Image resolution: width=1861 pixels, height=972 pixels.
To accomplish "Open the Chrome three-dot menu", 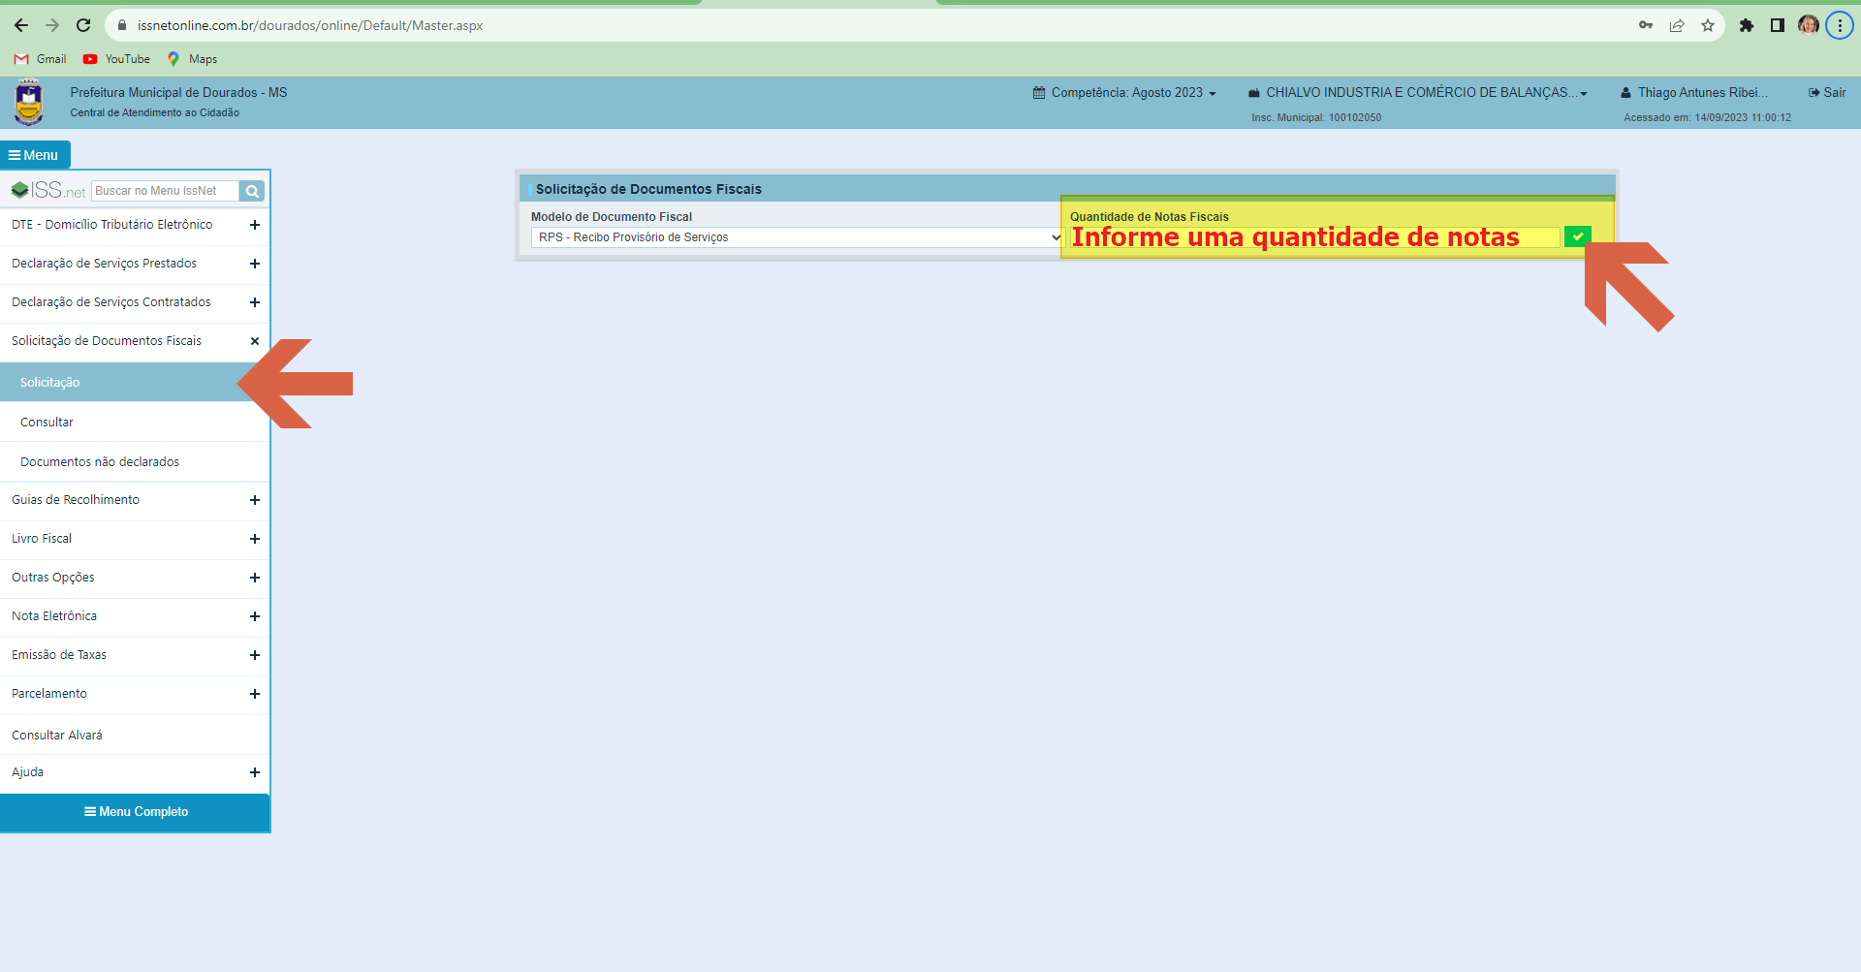I will pyautogui.click(x=1839, y=25).
